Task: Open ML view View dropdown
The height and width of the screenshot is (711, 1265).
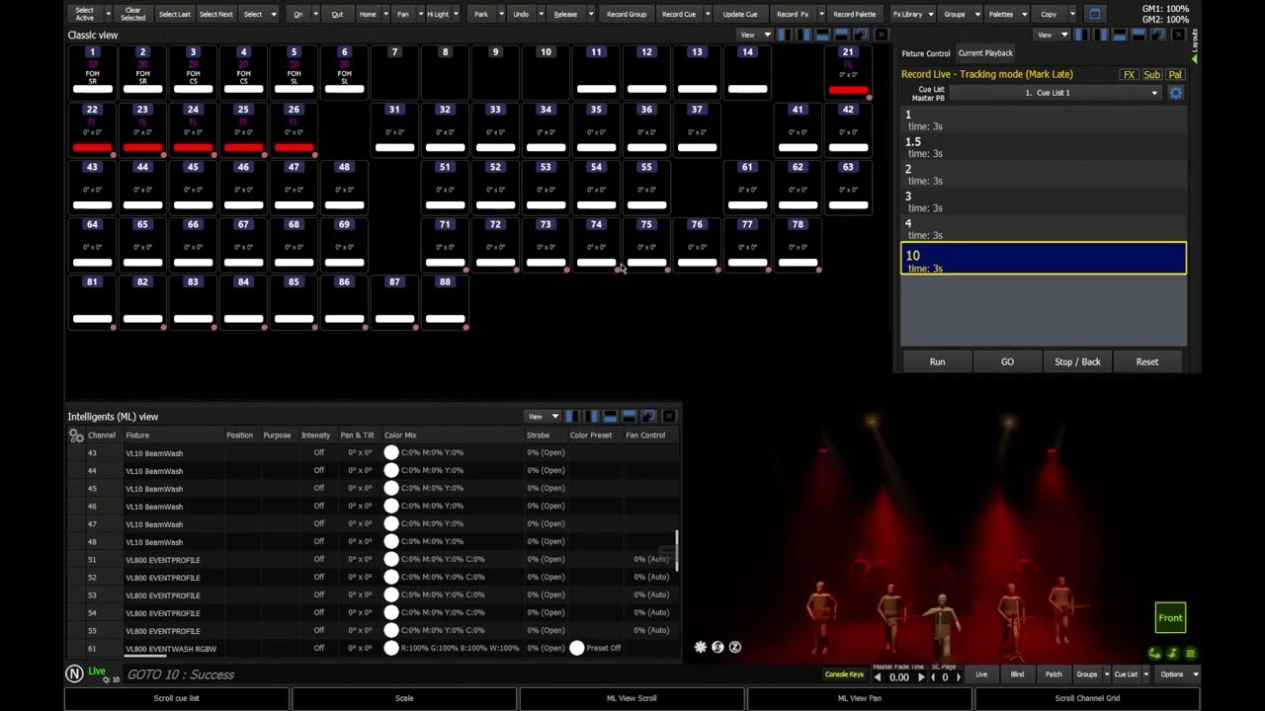Action: click(x=542, y=417)
